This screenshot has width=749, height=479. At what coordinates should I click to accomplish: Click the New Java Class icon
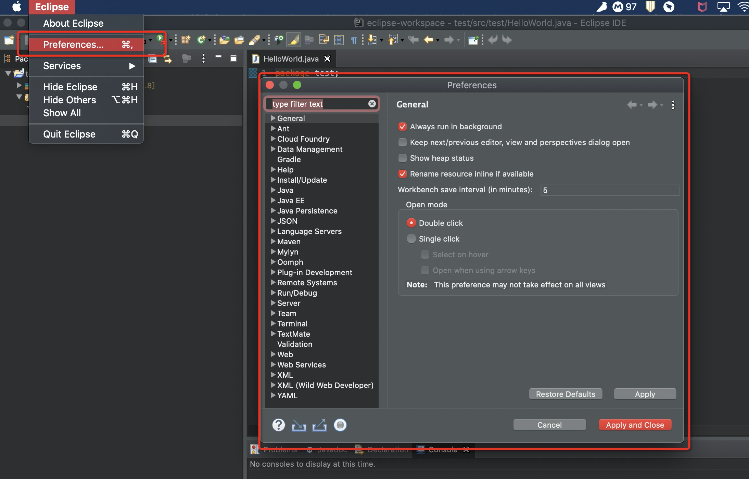[x=201, y=40]
